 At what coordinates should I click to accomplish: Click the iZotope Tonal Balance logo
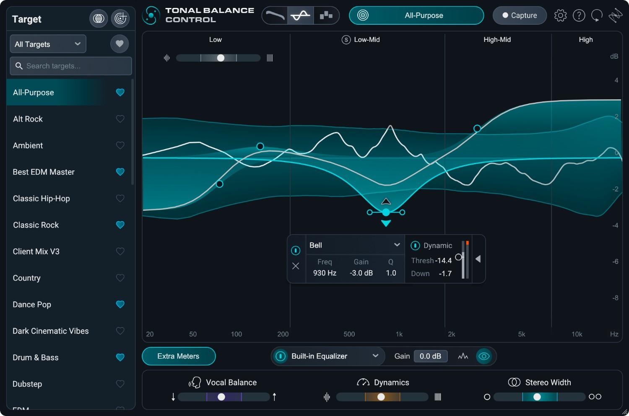(151, 15)
